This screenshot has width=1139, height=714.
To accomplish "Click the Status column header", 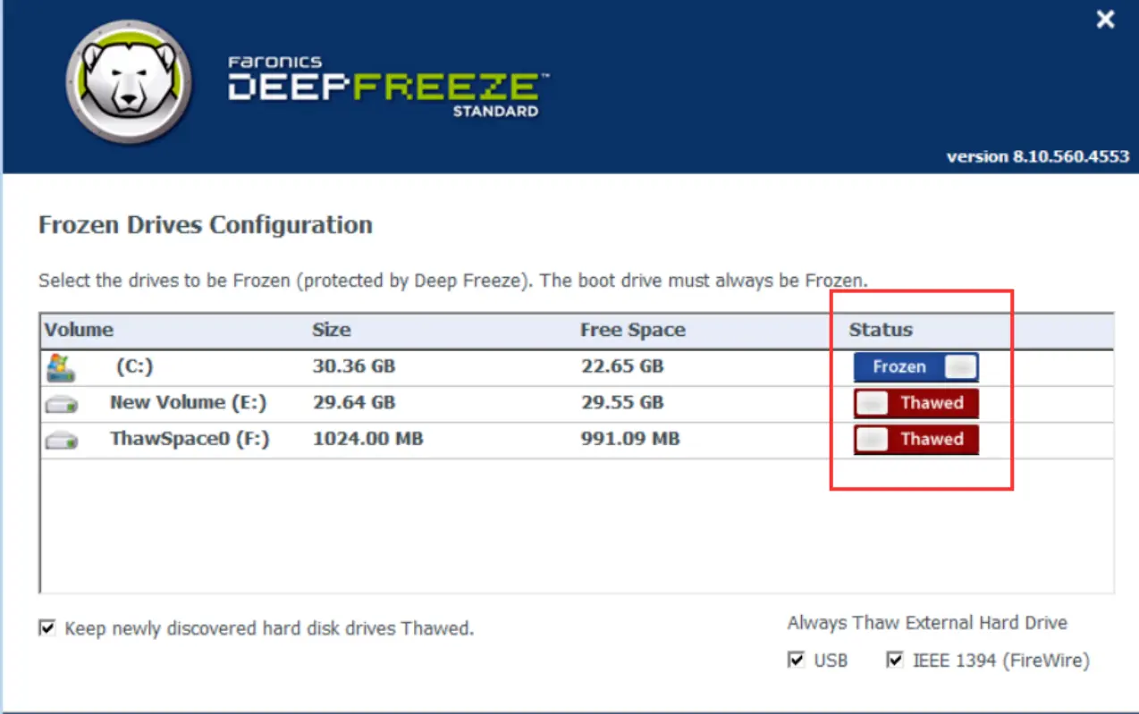I will point(880,330).
